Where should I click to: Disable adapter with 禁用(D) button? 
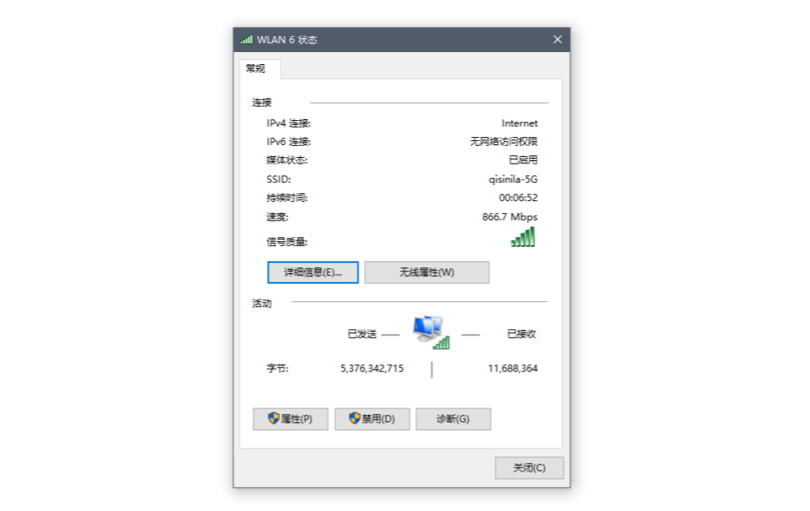372,419
